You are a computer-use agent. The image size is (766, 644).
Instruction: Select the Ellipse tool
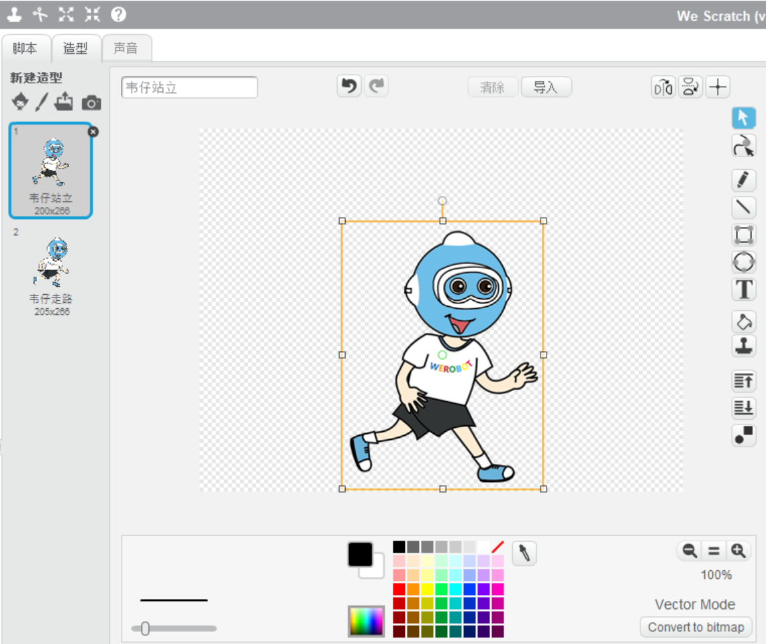(x=744, y=262)
